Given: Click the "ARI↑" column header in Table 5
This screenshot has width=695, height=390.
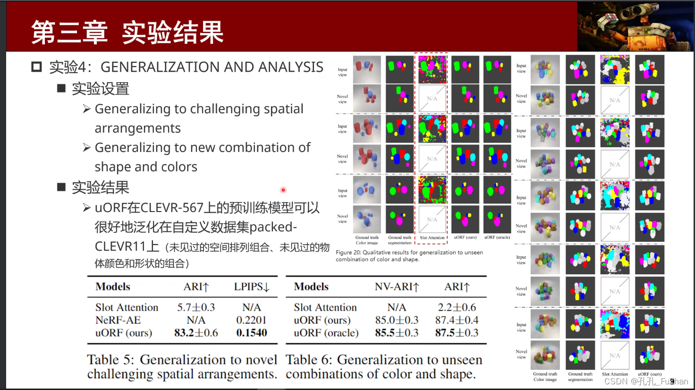Looking at the screenshot, I should (x=196, y=287).
